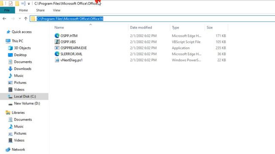275x154 pixels.
Task: Click the folder icon in address bar
Action: pyautogui.click(x=34, y=19)
